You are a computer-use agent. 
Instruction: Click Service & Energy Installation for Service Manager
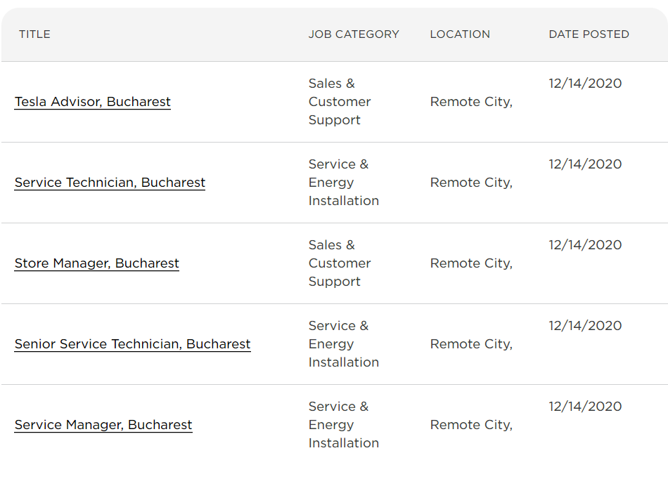(x=343, y=425)
